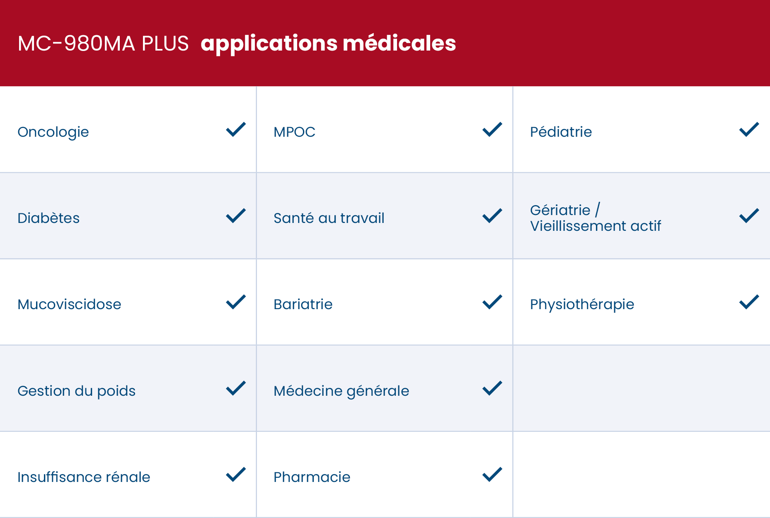Click the checkmark next to Oncologie

pyautogui.click(x=236, y=130)
